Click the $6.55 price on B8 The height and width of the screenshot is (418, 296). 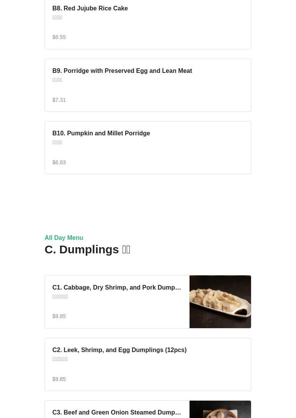[59, 37]
